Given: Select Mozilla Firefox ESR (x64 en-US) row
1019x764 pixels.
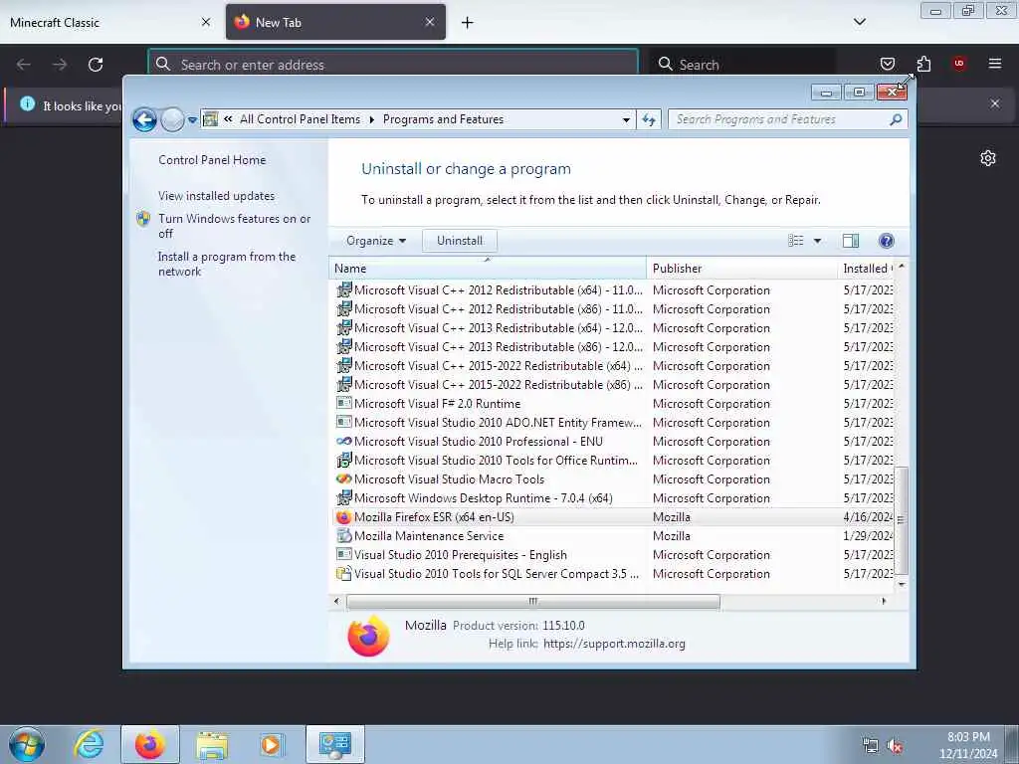Looking at the screenshot, I should [613, 517].
